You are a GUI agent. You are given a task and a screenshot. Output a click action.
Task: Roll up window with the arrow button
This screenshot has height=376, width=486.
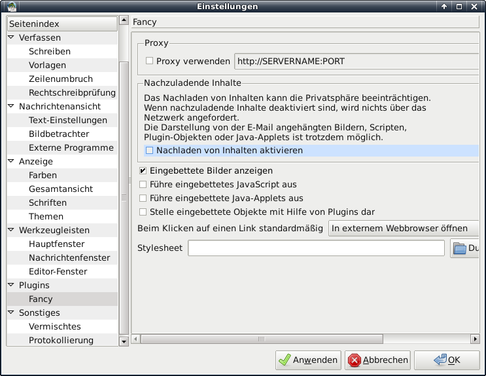click(444, 7)
